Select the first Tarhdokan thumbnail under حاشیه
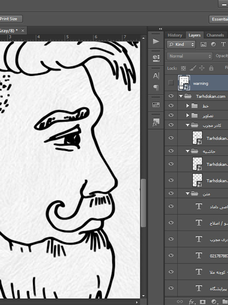The height and width of the screenshot is (305, 228). pyautogui.click(x=197, y=164)
